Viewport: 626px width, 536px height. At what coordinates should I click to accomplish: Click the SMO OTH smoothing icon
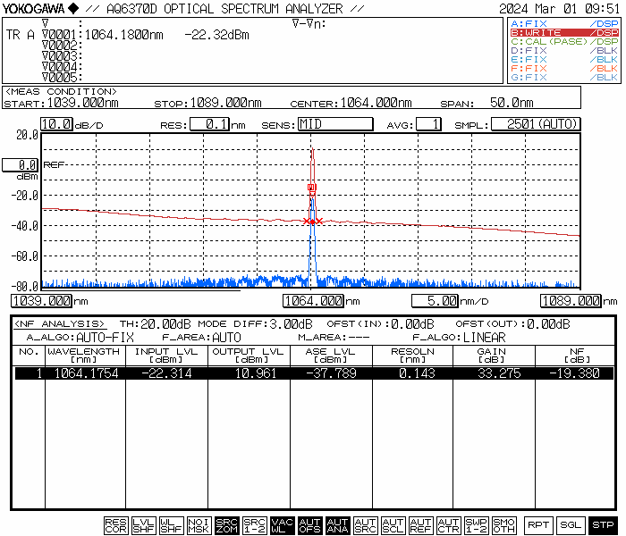pos(503,525)
